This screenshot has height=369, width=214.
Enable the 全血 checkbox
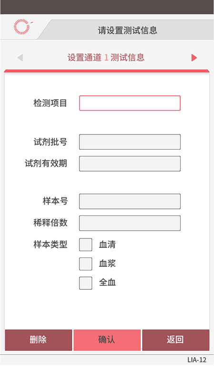coord(86,283)
